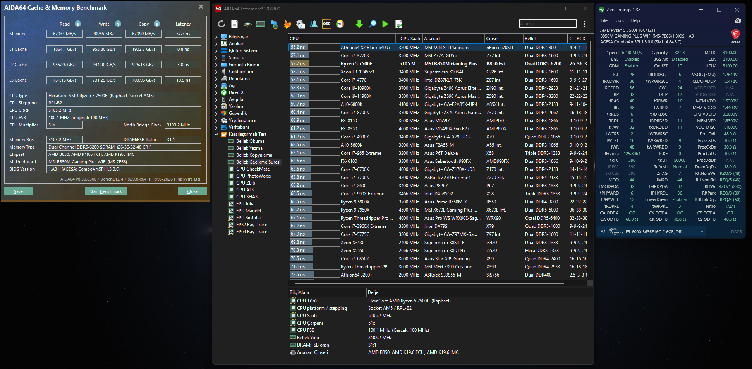Select CPU PhotoWorxx benchmark in the tree

pos(254,176)
